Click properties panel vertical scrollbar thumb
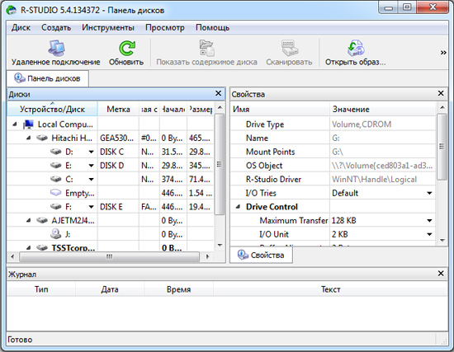The width and height of the screenshot is (454, 352). tap(442, 147)
